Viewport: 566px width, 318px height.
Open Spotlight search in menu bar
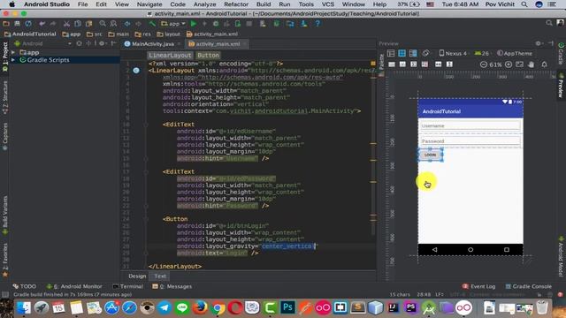pos(524,4)
